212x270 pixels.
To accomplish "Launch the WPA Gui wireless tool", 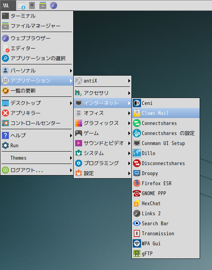I will (x=166, y=243).
